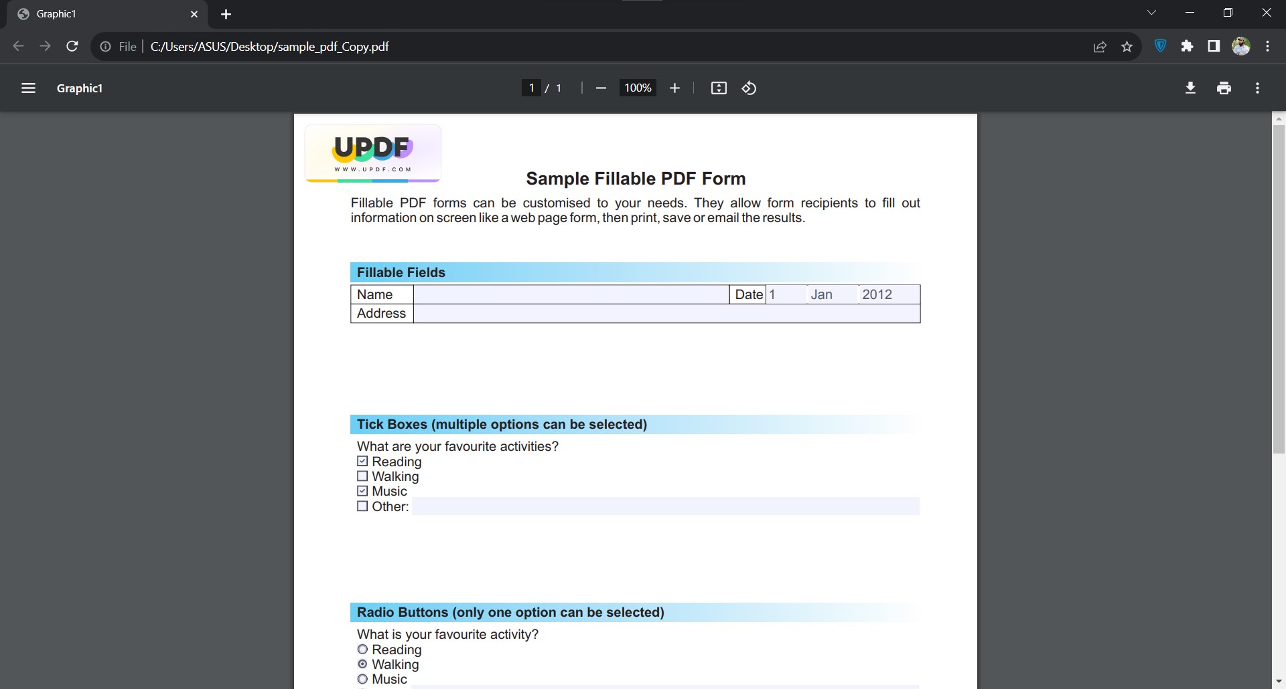The image size is (1286, 689).
Task: Share the current page
Action: [x=1100, y=46]
